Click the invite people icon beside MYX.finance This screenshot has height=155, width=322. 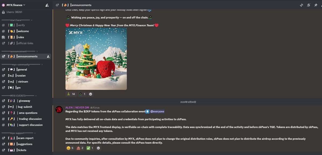[47, 5]
